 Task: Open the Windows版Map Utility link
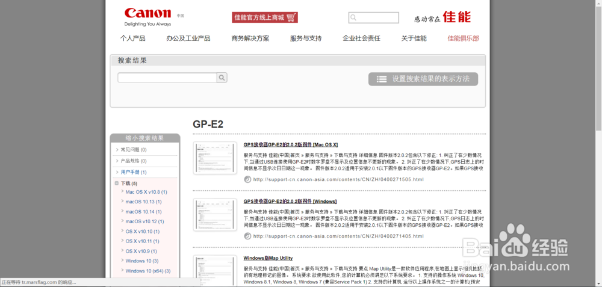click(x=268, y=258)
